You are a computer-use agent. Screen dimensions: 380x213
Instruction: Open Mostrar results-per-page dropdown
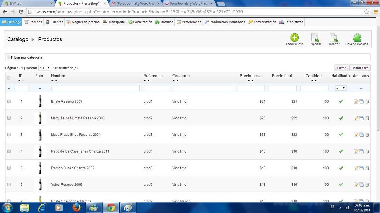tap(45, 68)
